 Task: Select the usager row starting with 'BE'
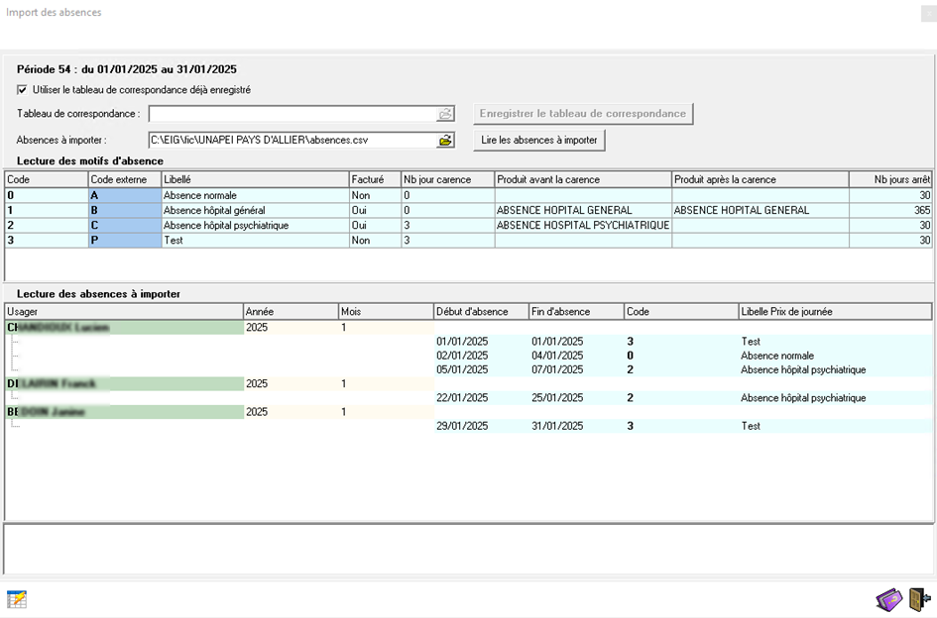124,412
